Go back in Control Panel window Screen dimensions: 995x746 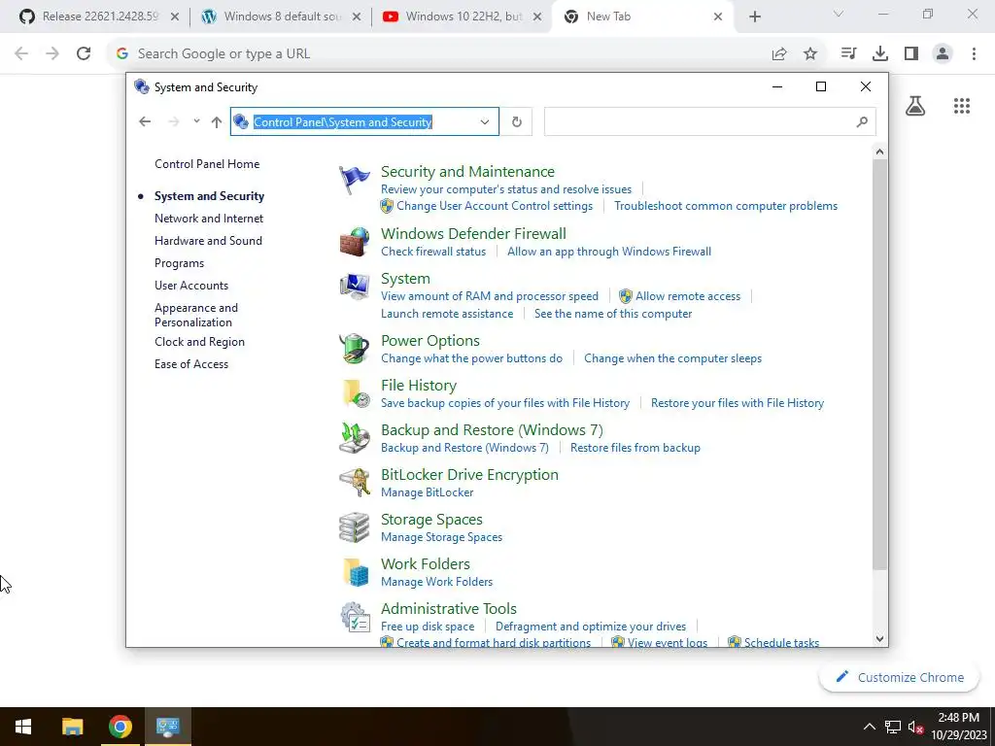coord(145,121)
